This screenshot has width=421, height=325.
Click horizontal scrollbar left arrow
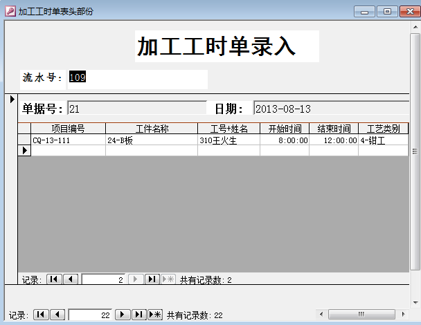(x=321, y=314)
